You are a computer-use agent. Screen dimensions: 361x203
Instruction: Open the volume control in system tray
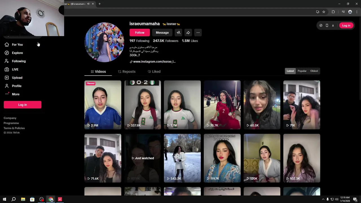[336, 199]
